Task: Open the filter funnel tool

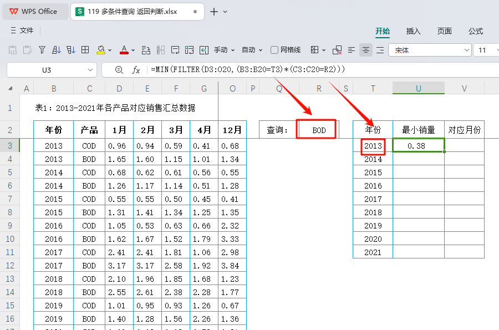Action: (x=42, y=50)
